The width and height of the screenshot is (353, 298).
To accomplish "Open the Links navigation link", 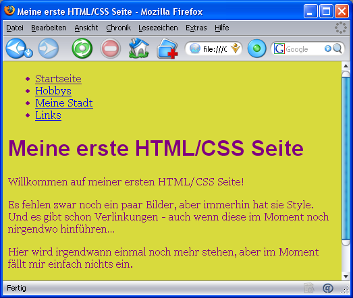I will coord(48,115).
